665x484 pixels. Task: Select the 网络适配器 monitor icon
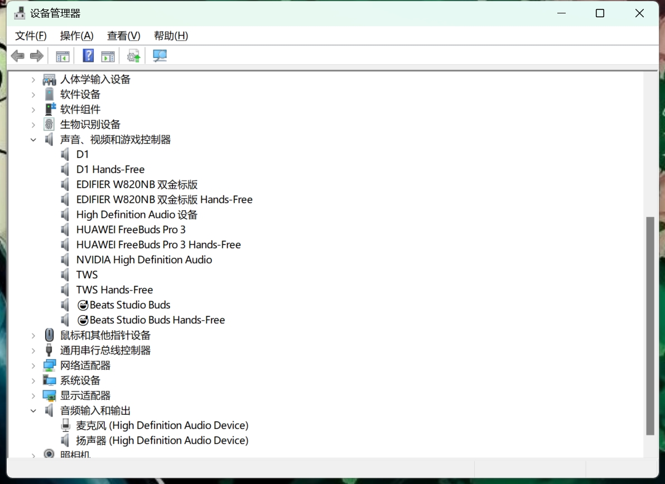click(49, 365)
